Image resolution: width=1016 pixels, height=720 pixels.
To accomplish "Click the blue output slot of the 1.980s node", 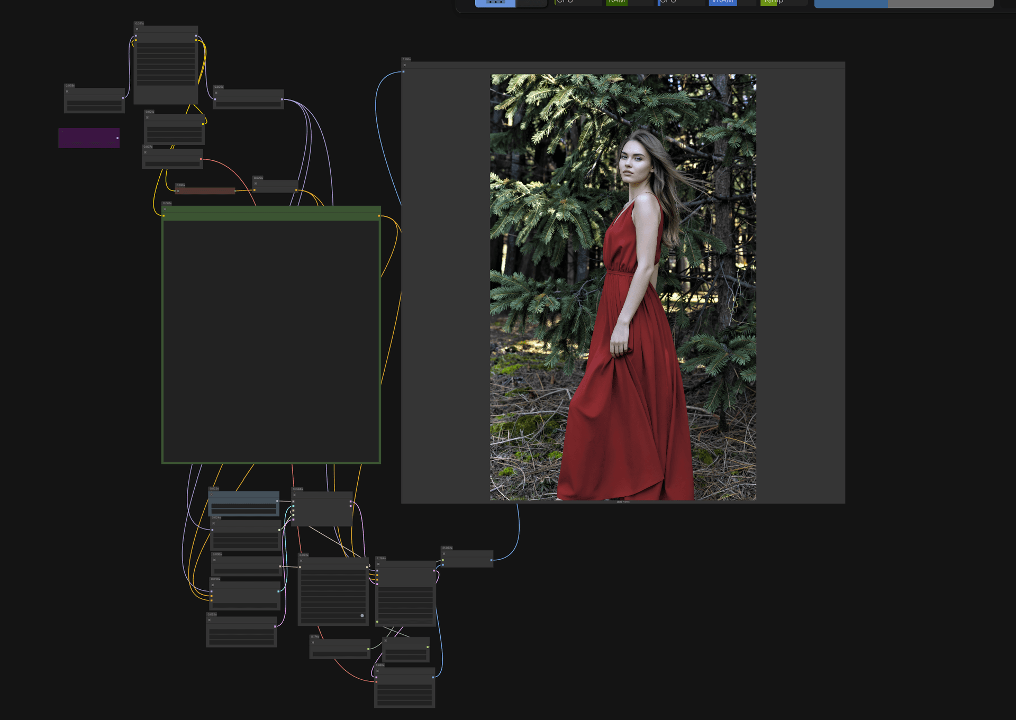I will (x=433, y=677).
